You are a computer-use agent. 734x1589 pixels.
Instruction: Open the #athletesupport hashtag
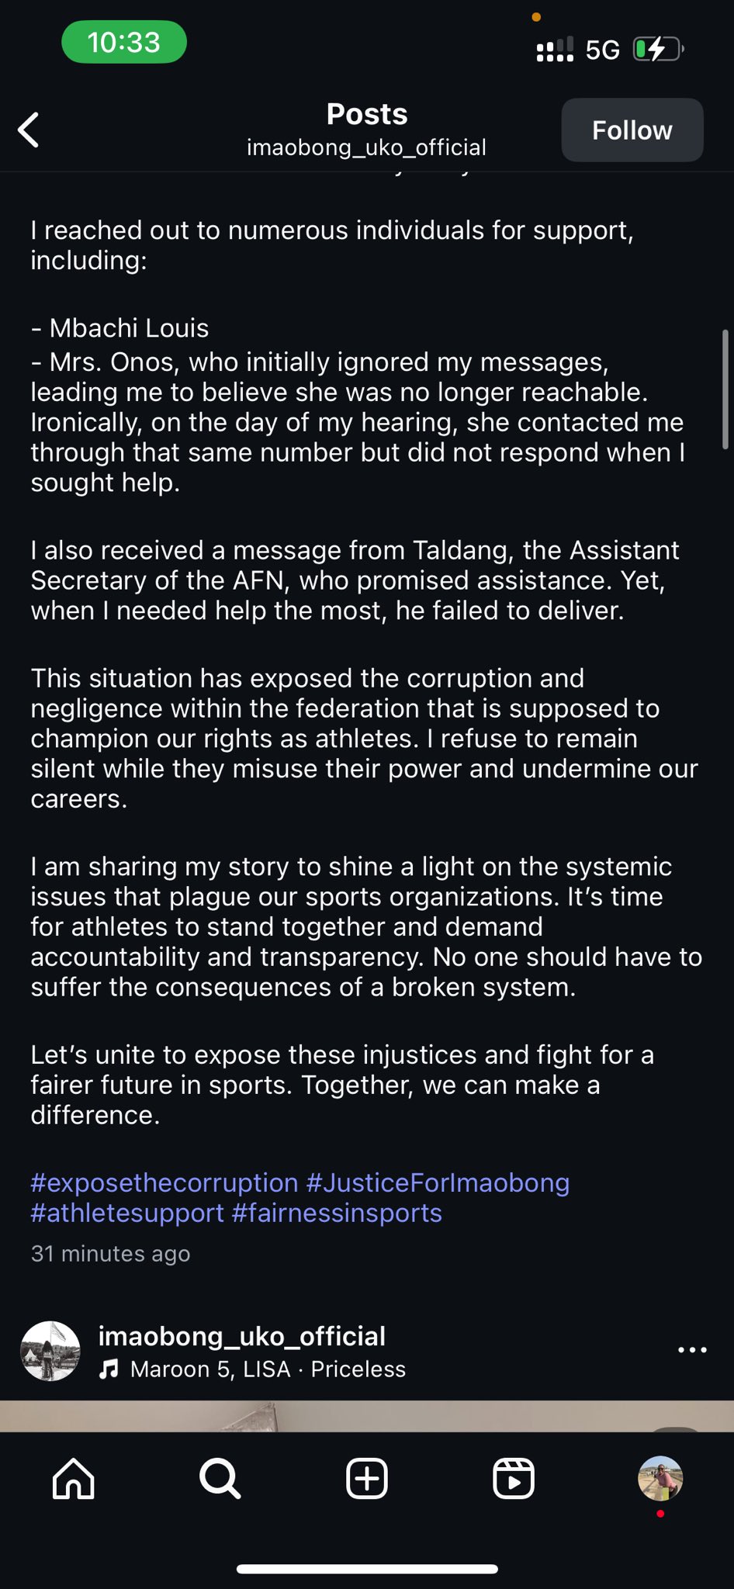coord(127,1213)
